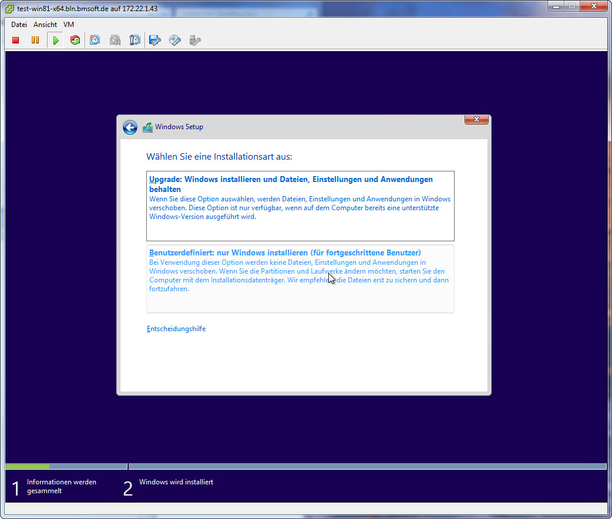The image size is (612, 519).
Task: Close the Windows Setup dialog
Action: (476, 119)
